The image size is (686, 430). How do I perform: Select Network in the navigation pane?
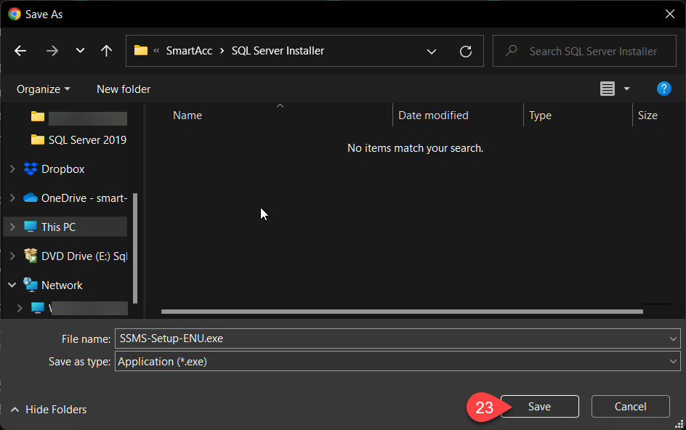pyautogui.click(x=53, y=285)
